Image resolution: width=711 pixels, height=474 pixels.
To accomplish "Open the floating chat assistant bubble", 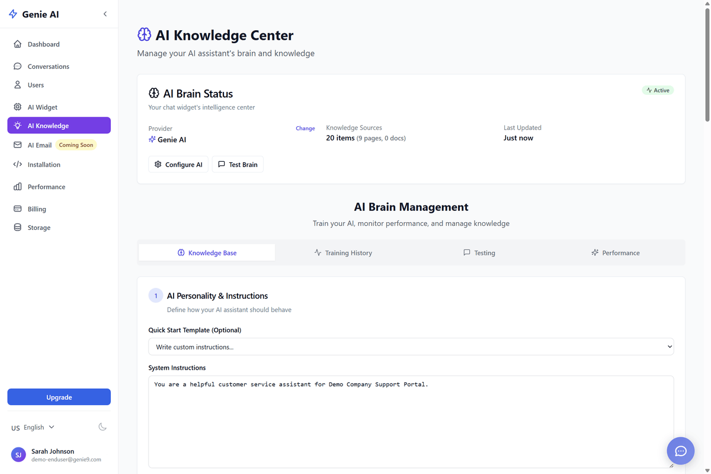I will click(x=680, y=451).
